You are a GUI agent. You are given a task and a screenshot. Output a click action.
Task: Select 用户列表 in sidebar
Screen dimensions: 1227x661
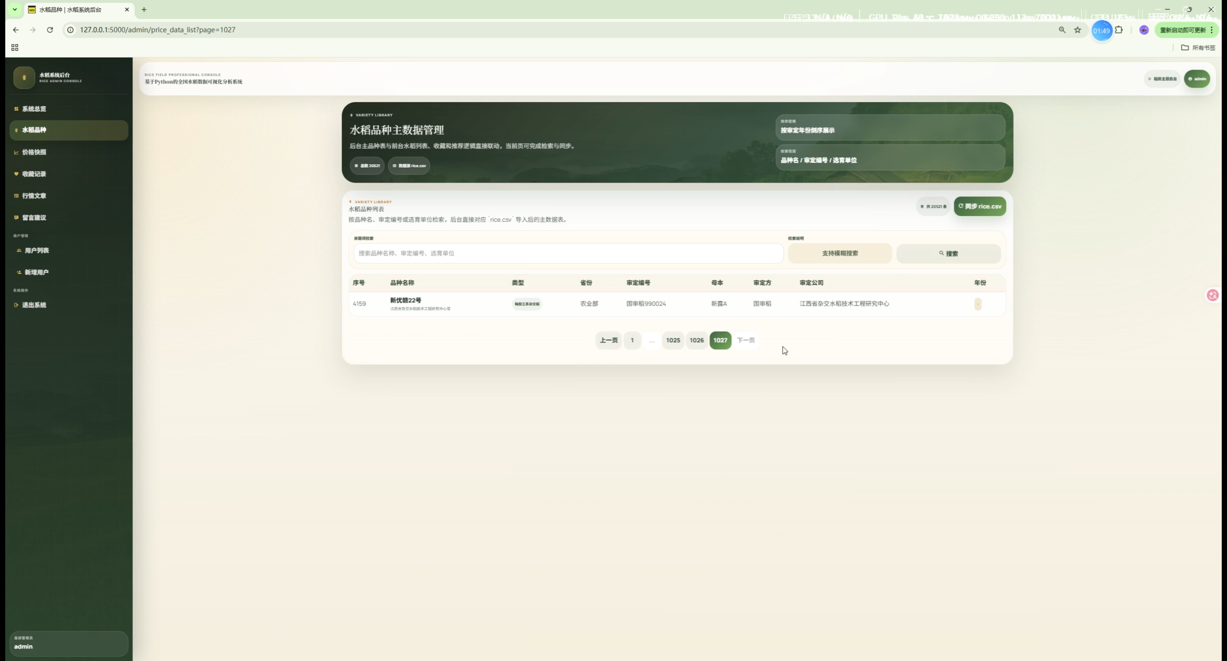pyautogui.click(x=36, y=251)
